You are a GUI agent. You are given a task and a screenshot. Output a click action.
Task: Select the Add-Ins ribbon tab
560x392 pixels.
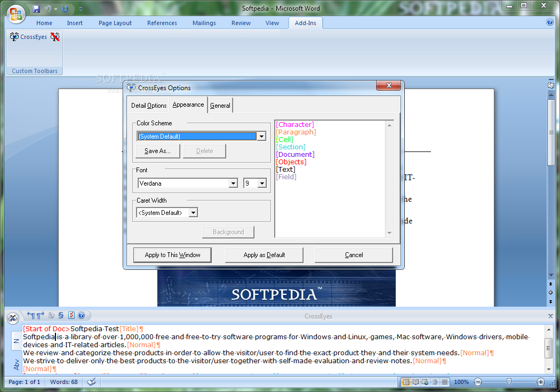point(306,23)
